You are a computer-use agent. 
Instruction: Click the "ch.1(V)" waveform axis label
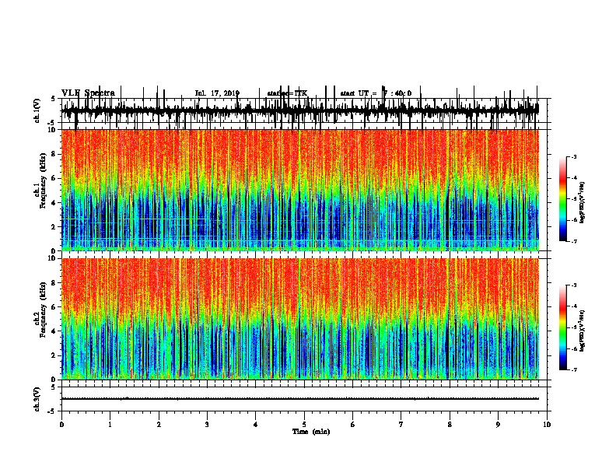coord(37,110)
